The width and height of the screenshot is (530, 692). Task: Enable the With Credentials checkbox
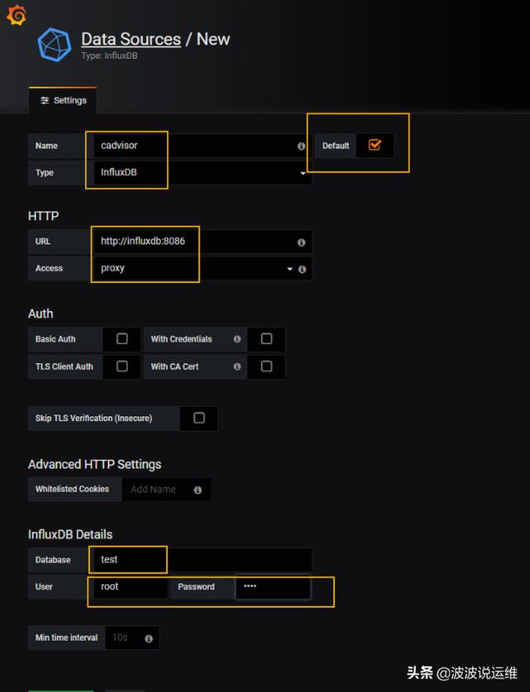[267, 338]
